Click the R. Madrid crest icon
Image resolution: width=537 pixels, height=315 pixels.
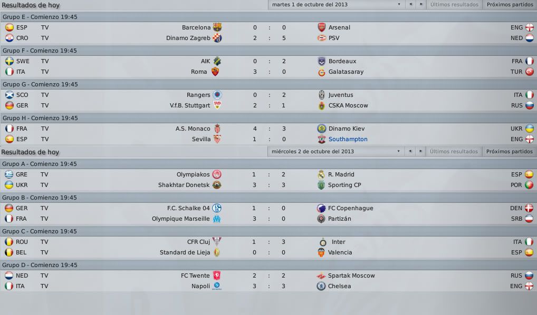321,174
